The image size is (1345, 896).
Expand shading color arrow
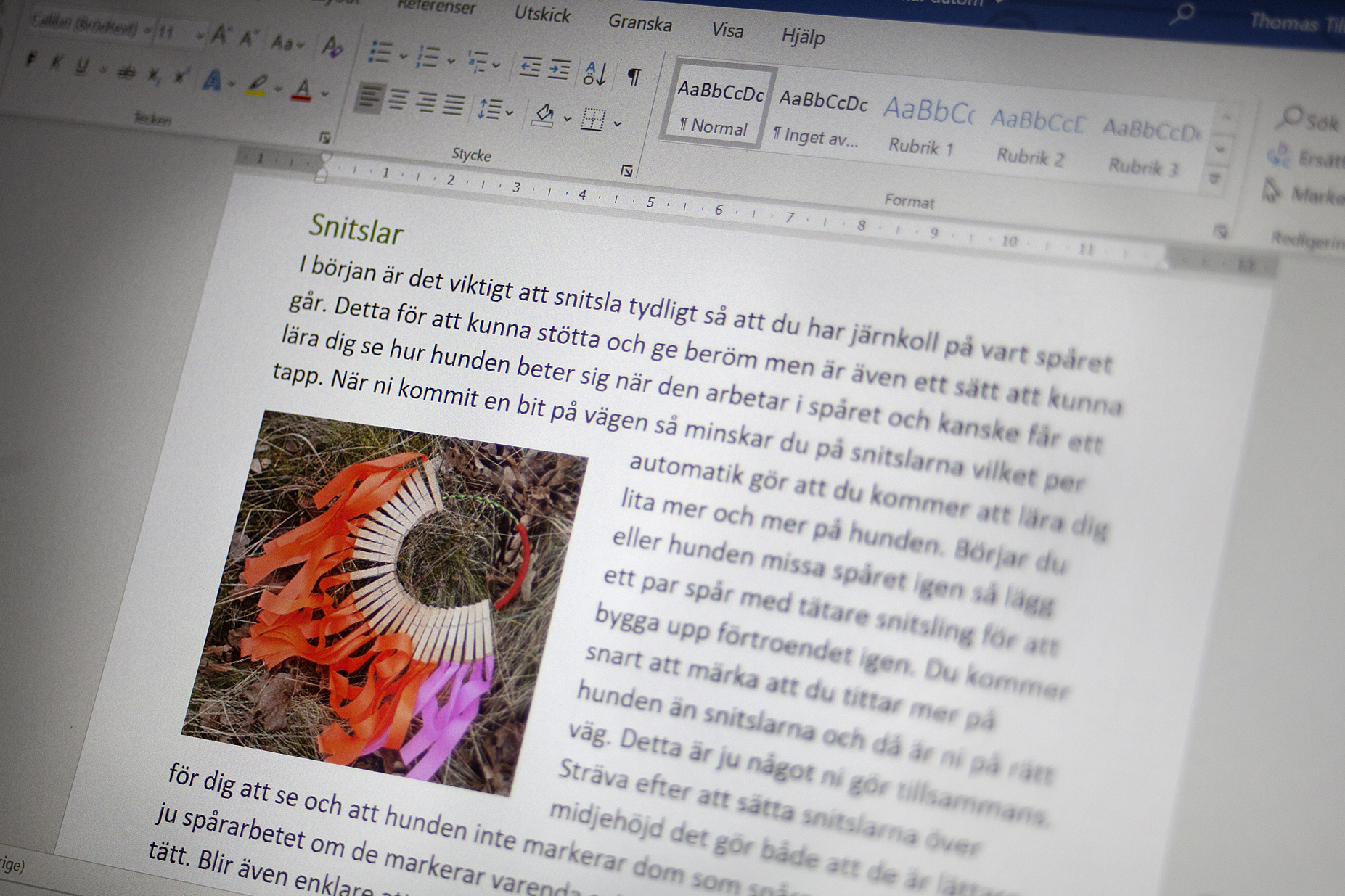point(567,118)
